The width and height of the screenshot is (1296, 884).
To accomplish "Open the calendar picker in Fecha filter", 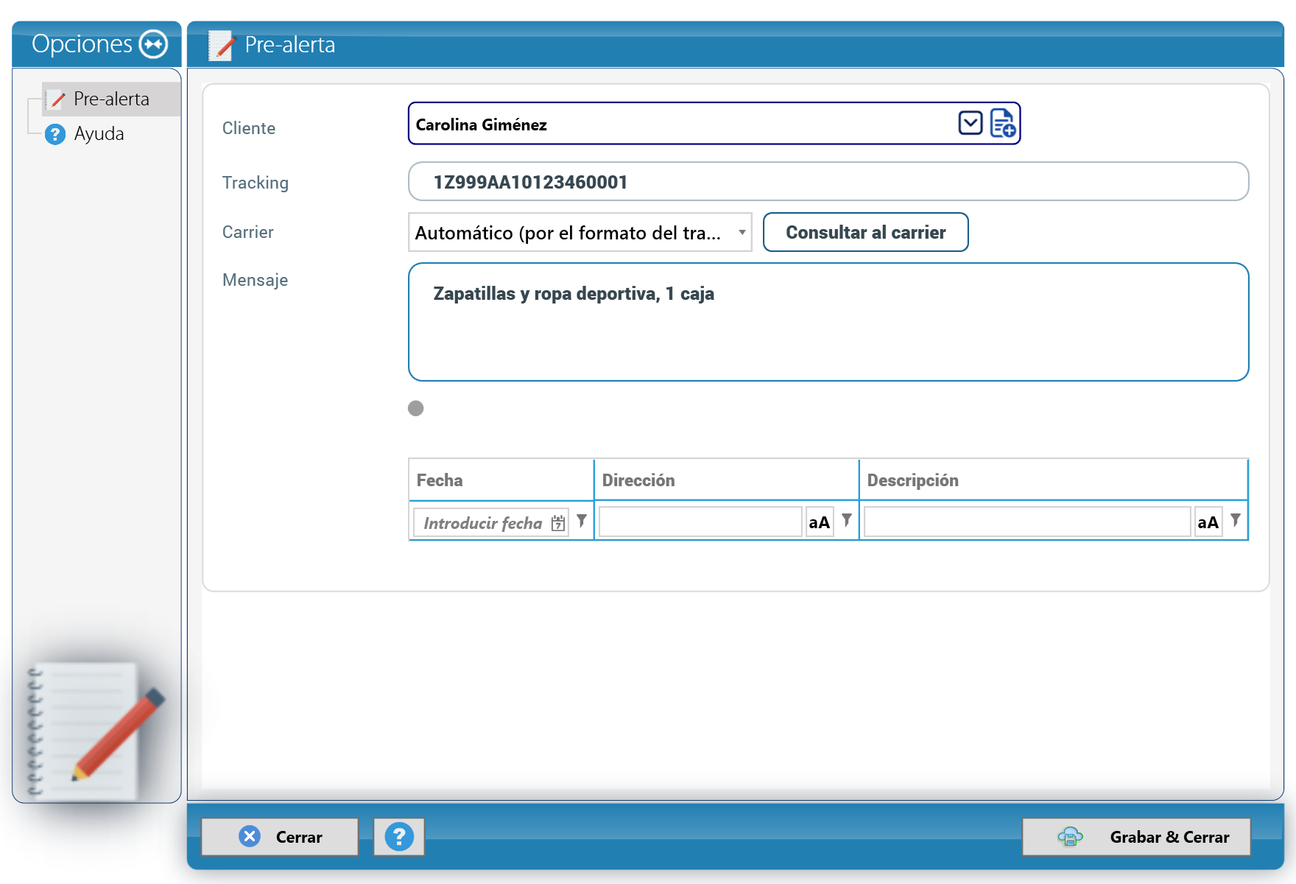I will tap(558, 523).
